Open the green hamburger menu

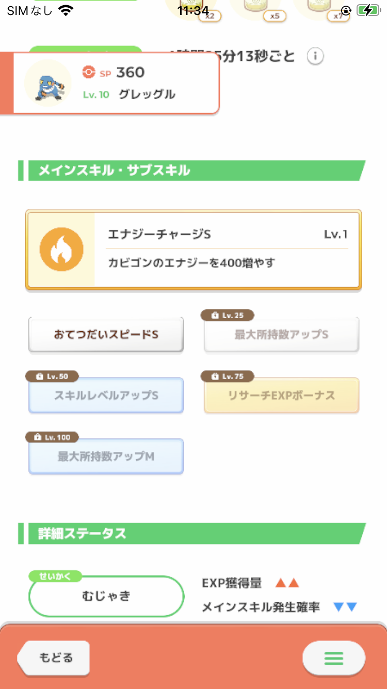[334, 658]
